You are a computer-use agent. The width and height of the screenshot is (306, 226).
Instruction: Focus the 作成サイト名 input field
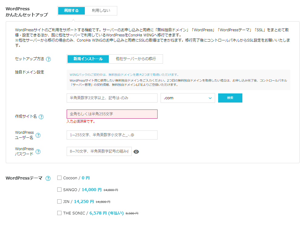112,114
